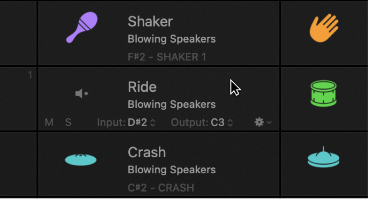Click the speaker icon on the Ride pad
This screenshot has height=199, width=369.
click(x=81, y=94)
